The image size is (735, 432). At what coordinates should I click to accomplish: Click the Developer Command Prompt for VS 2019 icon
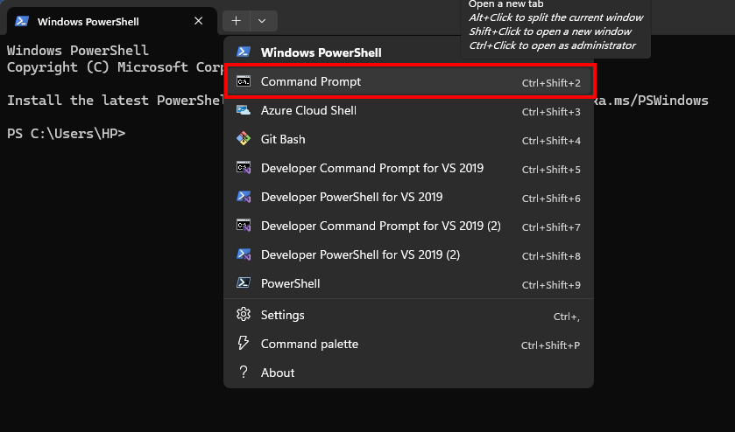pyautogui.click(x=244, y=168)
